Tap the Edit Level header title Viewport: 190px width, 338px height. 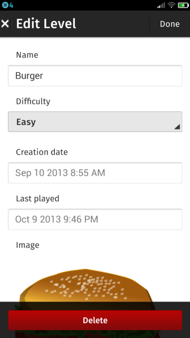pyautogui.click(x=46, y=24)
